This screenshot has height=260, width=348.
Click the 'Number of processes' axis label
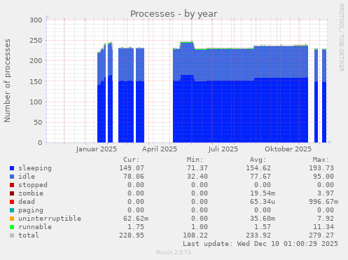(x=7, y=81)
